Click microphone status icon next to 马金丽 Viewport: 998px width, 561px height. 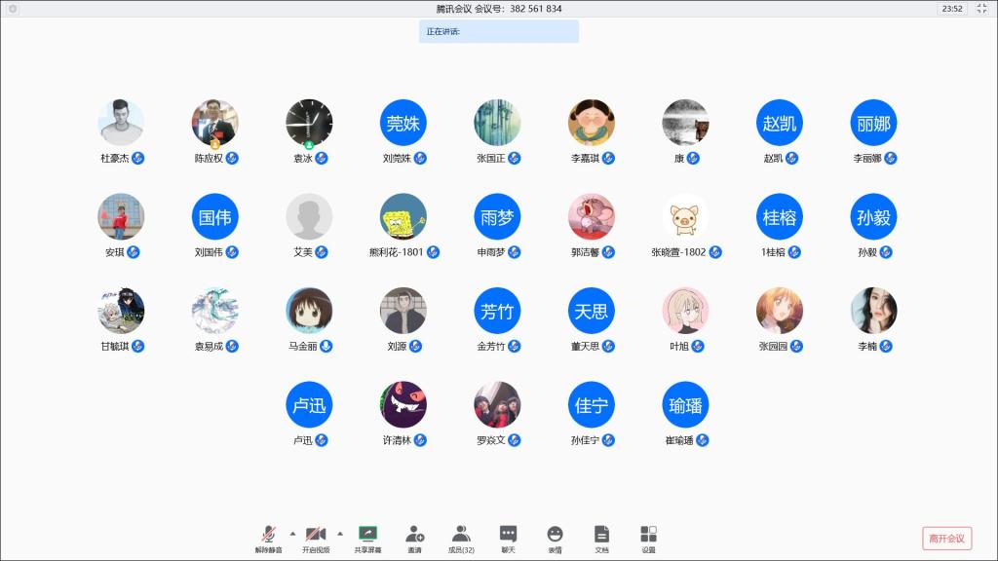326,346
